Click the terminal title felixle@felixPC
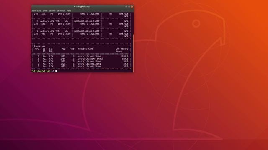This screenshot has width=268, height=150. [x=82, y=7]
